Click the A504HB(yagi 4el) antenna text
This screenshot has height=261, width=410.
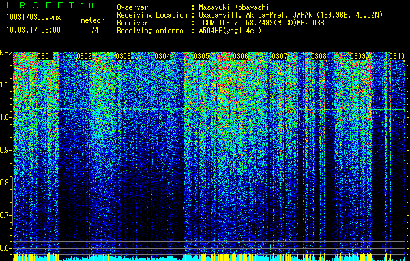[230, 31]
